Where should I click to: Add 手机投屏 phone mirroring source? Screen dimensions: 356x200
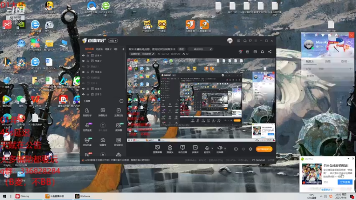click(x=182, y=149)
